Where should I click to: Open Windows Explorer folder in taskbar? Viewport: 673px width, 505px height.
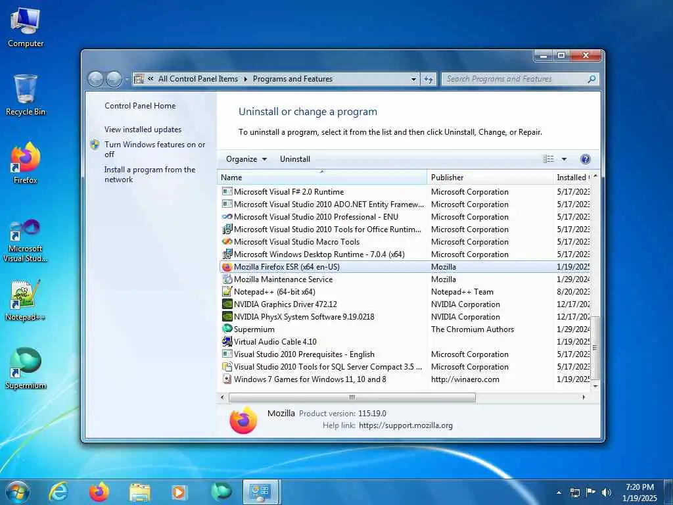pos(139,493)
